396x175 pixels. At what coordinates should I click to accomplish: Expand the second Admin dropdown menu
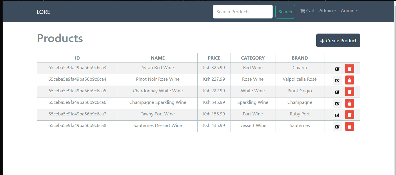pyautogui.click(x=349, y=11)
